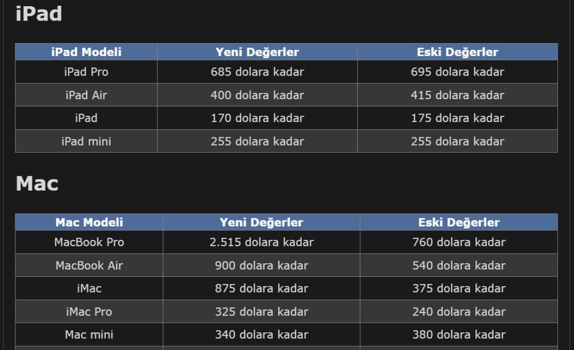
Task: Select the "380 dolara kadar" old value
Action: click(x=459, y=335)
